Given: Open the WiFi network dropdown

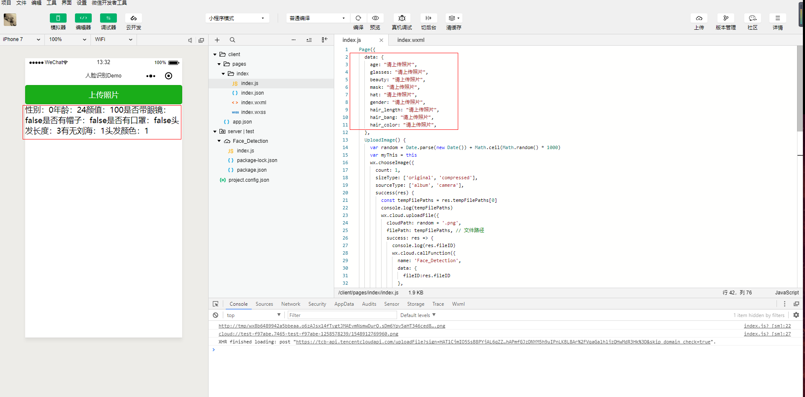Looking at the screenshot, I should point(113,39).
